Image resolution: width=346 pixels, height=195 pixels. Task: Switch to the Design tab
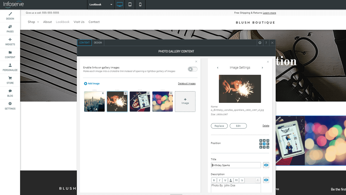[98, 43]
